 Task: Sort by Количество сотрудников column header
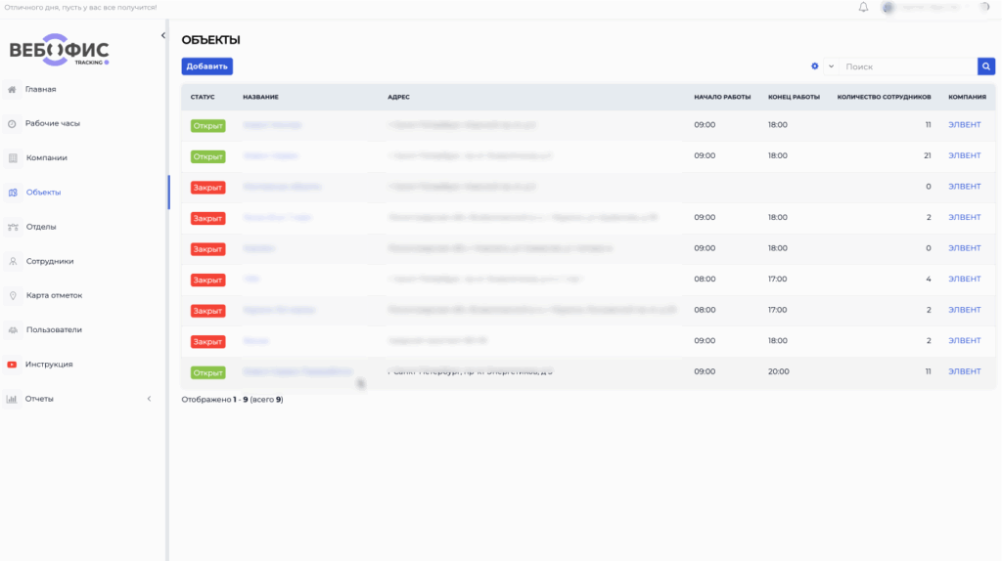click(x=884, y=97)
